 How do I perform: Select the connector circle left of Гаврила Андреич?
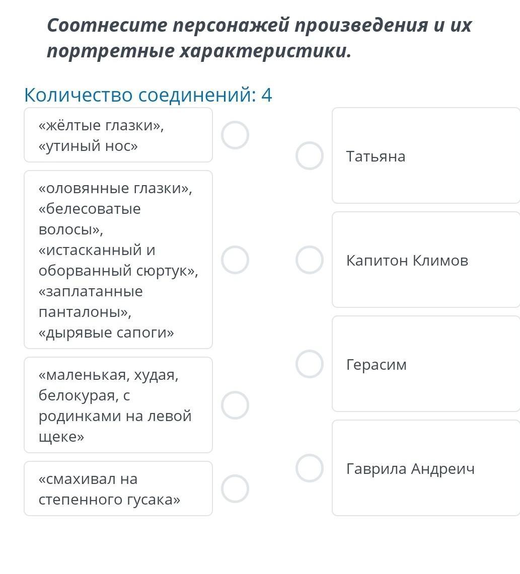pyautogui.click(x=309, y=468)
